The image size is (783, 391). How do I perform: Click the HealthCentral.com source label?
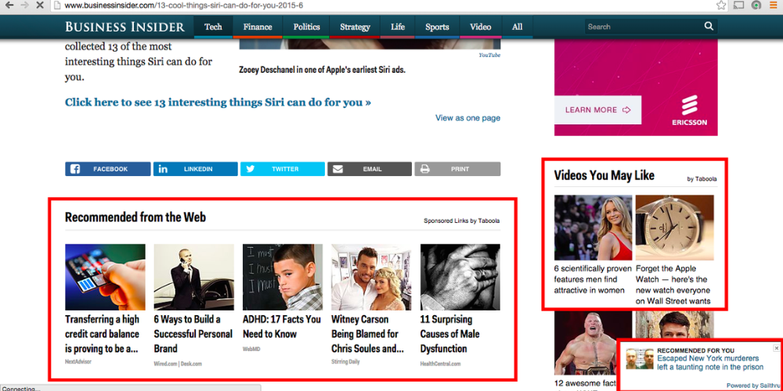(440, 364)
